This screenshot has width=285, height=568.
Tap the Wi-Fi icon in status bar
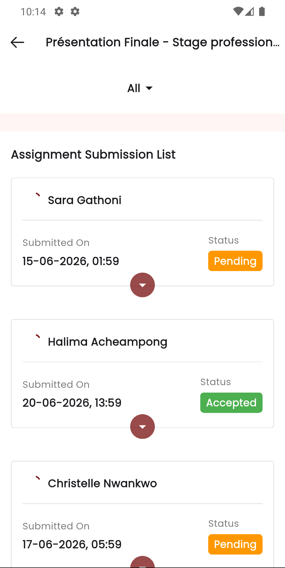pyautogui.click(x=238, y=12)
